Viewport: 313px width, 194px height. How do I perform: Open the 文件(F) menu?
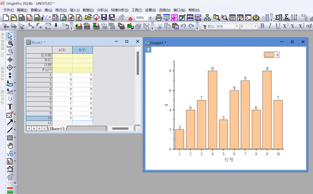click(x=8, y=10)
